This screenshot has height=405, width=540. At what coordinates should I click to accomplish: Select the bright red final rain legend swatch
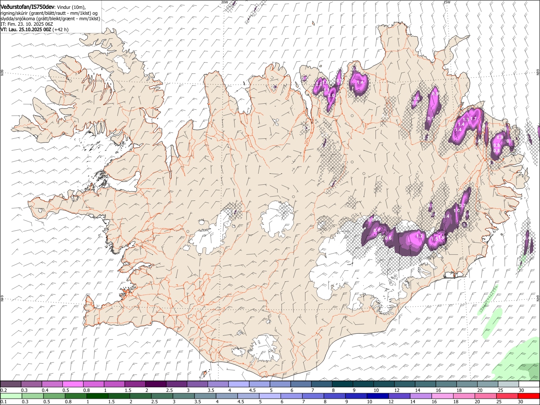[x=529, y=396]
